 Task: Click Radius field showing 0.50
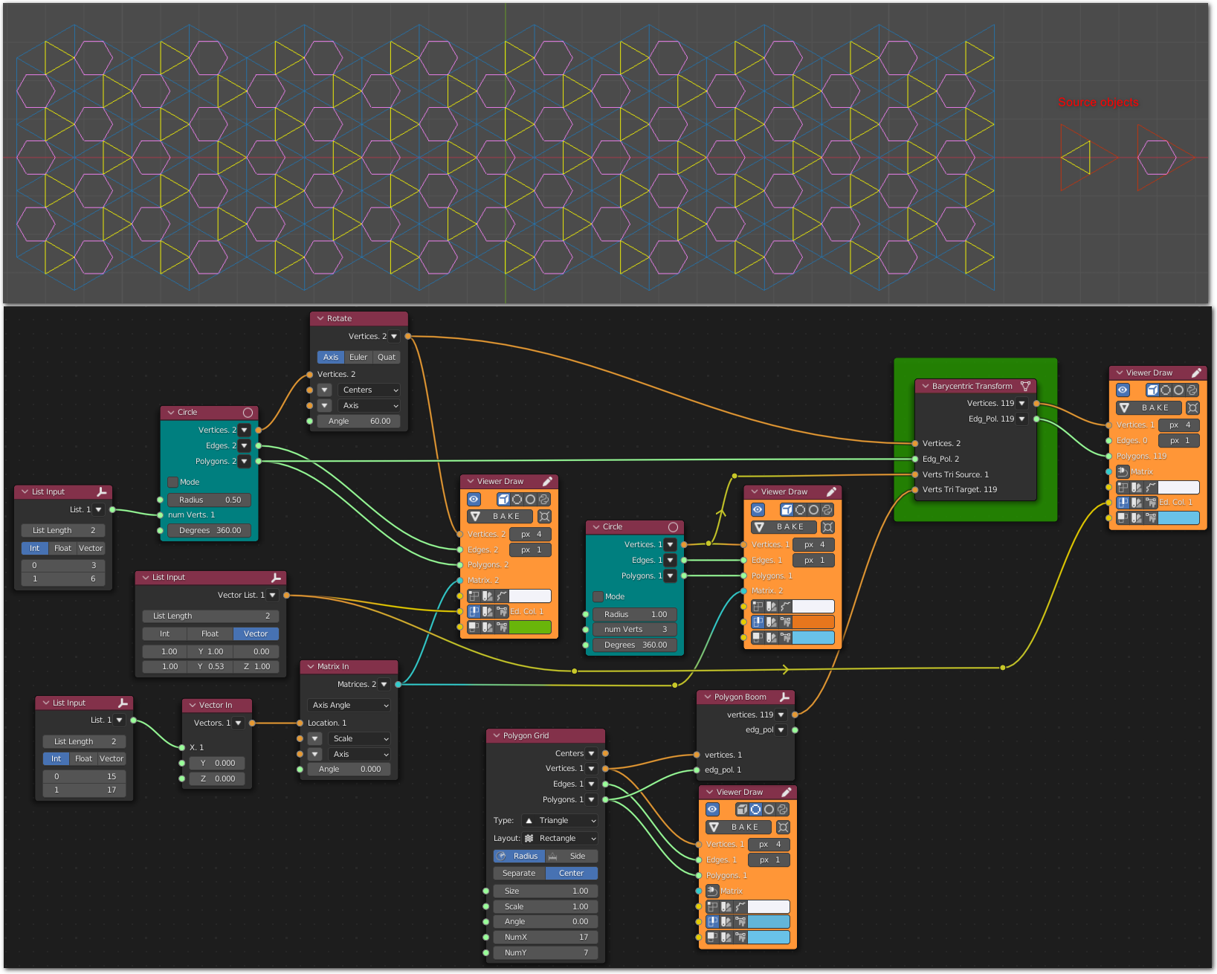[x=210, y=500]
